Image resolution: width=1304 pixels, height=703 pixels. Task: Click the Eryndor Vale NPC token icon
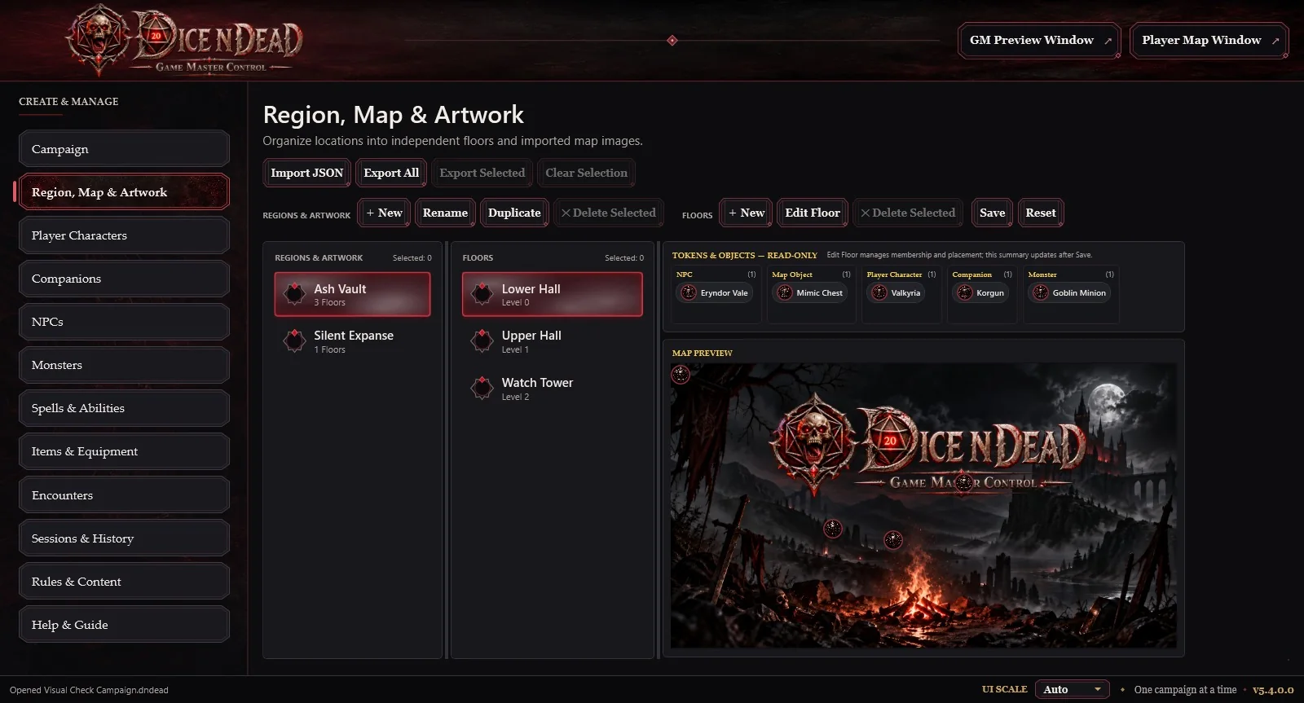point(689,292)
